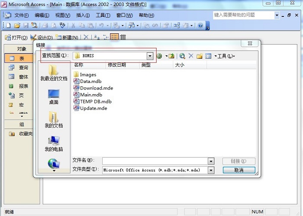This screenshot has width=303, height=216.
Task: Click the Small Icons view button
Action: pyautogui.click(x=106, y=37)
